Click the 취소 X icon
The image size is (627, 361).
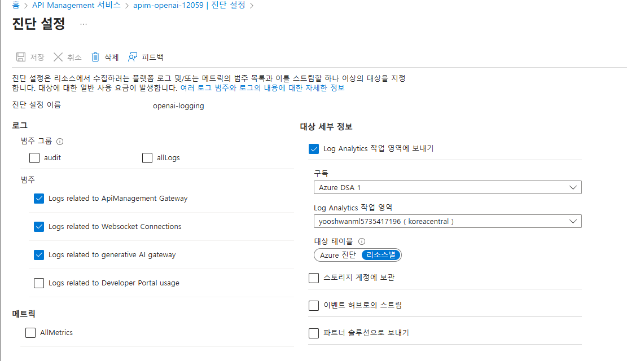pos(58,57)
